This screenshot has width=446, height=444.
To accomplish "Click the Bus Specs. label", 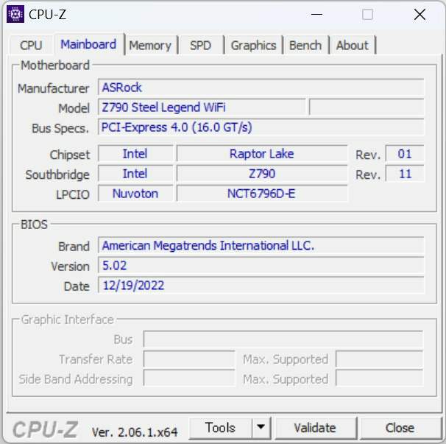I will (60, 128).
